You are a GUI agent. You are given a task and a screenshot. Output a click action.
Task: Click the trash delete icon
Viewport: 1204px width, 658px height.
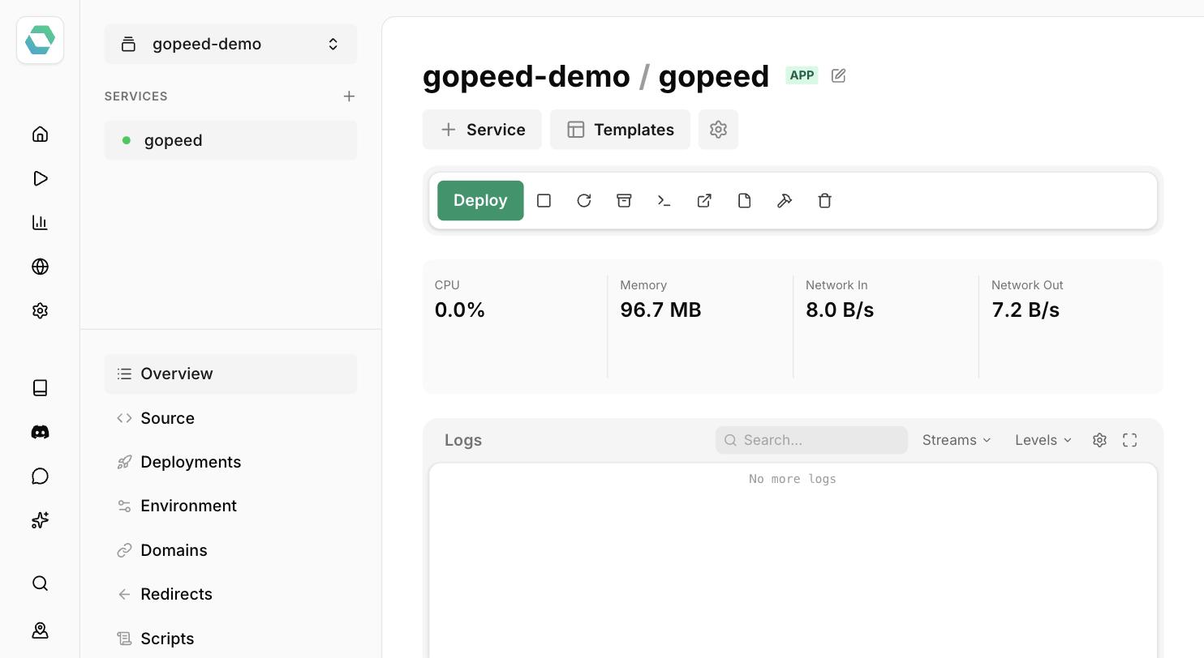click(x=825, y=200)
